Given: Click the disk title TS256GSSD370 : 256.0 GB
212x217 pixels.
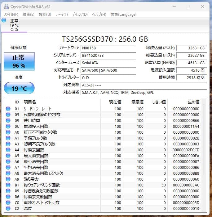Looking at the screenshot, I should (105, 39).
